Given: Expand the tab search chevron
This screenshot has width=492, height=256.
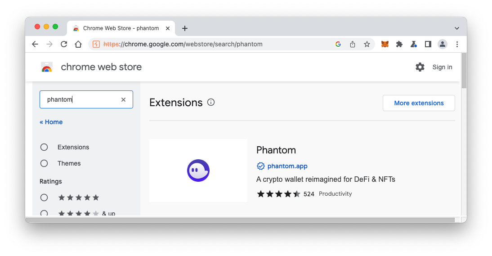Looking at the screenshot, I should pyautogui.click(x=457, y=28).
